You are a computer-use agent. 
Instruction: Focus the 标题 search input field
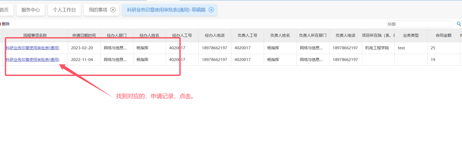point(420,24)
